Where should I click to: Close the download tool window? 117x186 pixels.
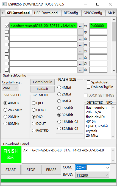[110, 4]
